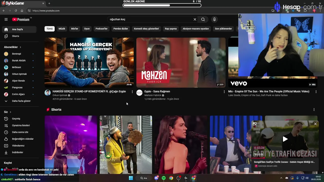Reload the page with the browser refresh icon
324x182 pixels.
(x=16, y=11)
